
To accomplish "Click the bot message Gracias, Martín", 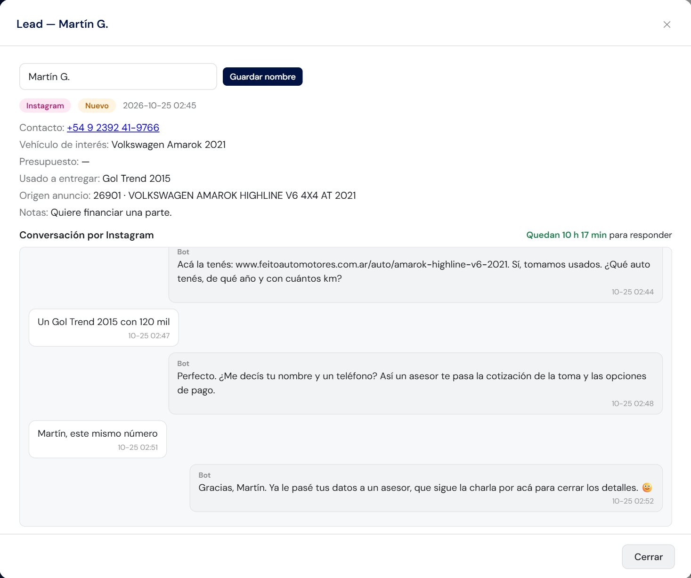I will (x=426, y=488).
